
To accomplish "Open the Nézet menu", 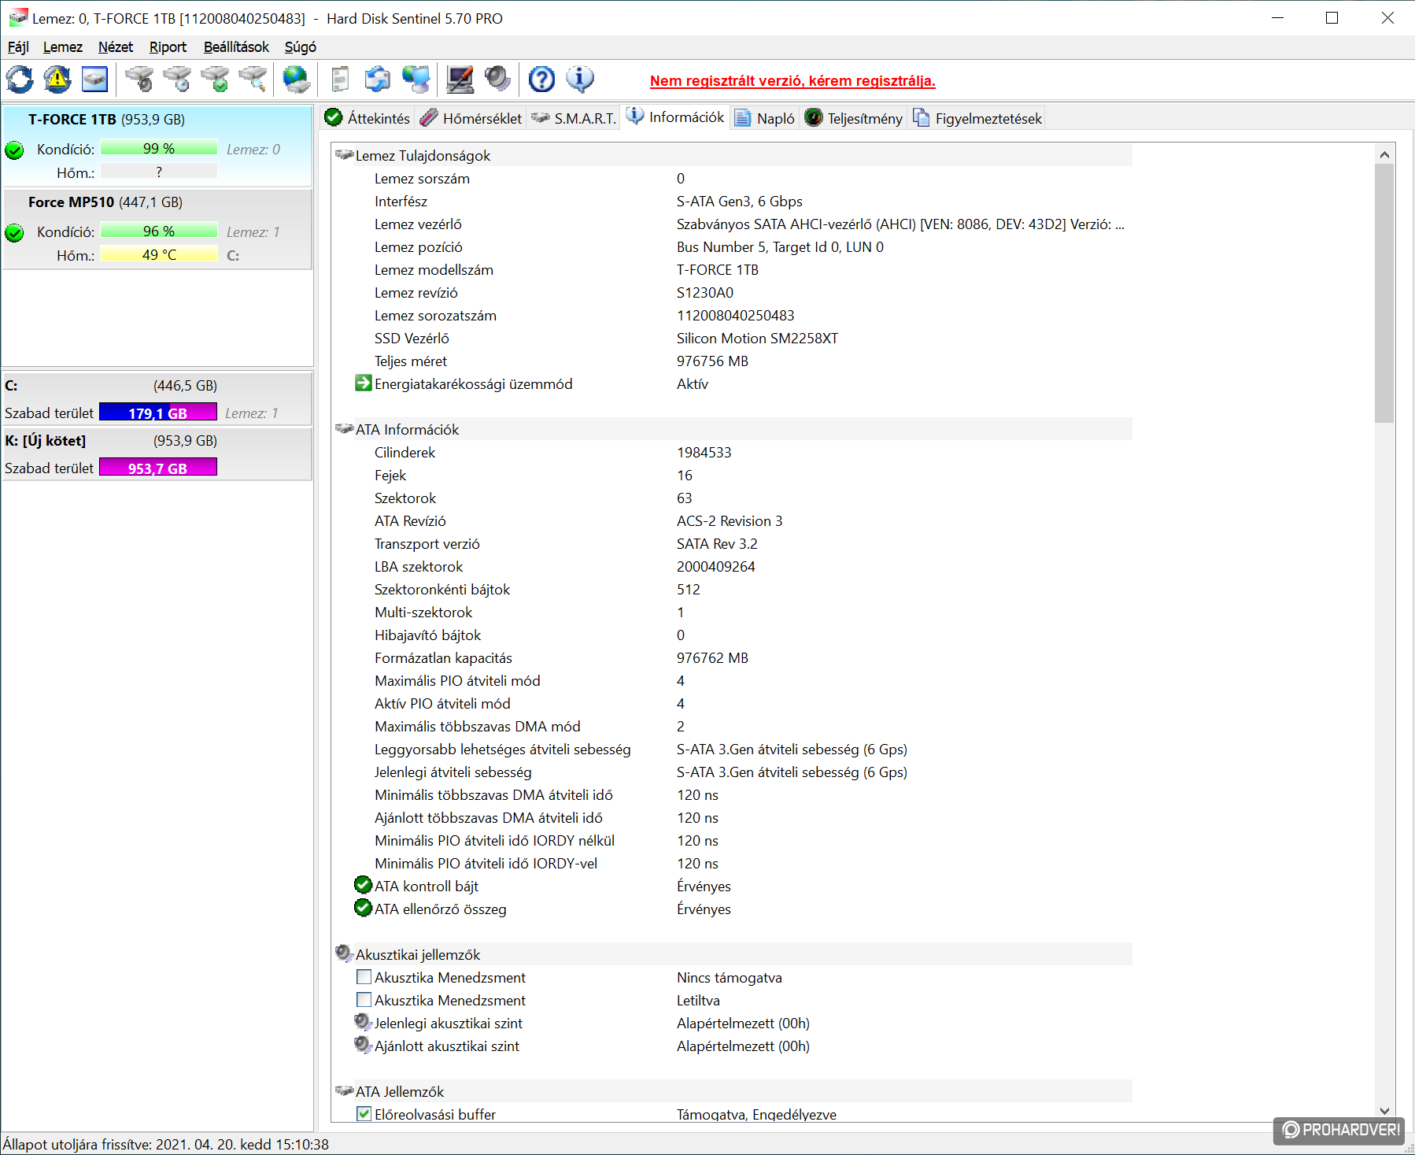I will tap(116, 47).
